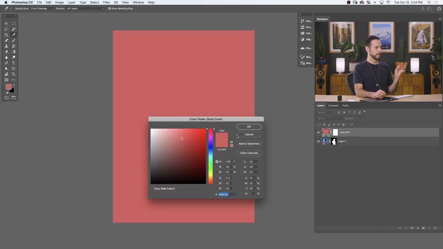Open the Image menu
Image resolution: width=443 pixels, height=249 pixels.
click(59, 2)
